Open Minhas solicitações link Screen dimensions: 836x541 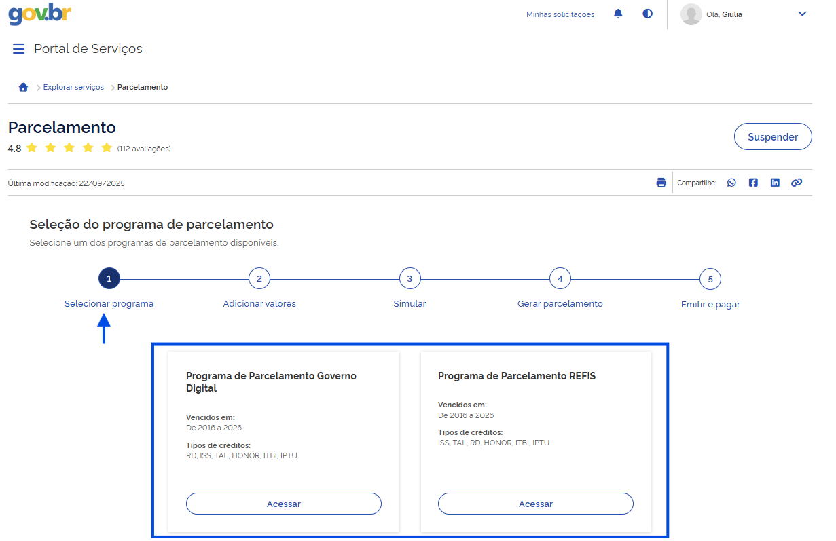tap(560, 14)
